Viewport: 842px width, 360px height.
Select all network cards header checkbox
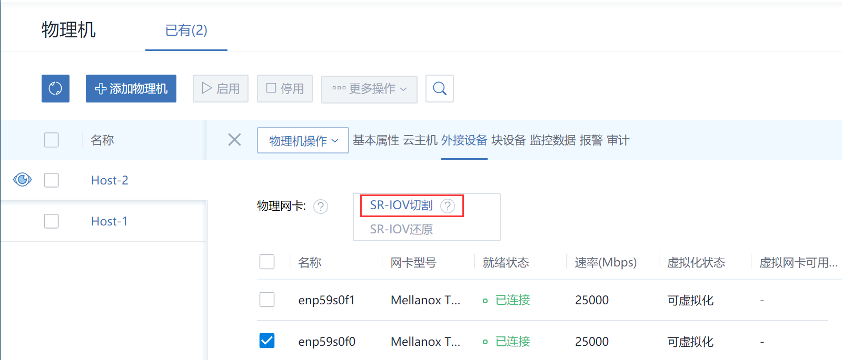click(x=267, y=262)
